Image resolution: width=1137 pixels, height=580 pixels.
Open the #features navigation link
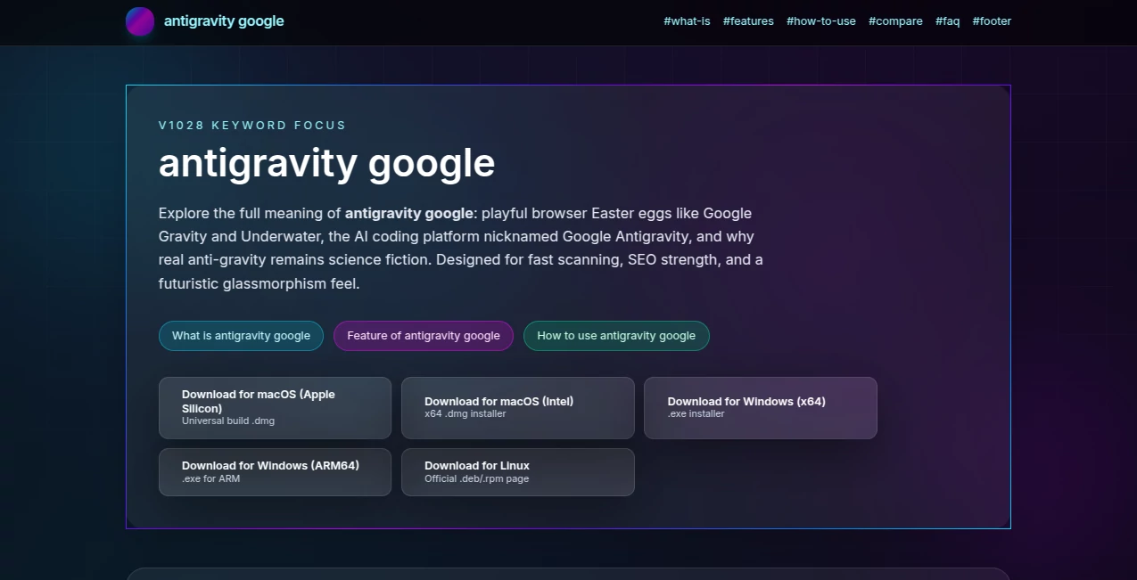click(748, 20)
